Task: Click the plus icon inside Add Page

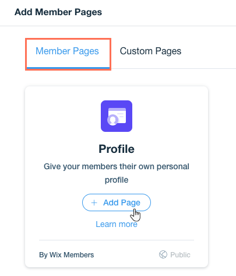Action: pos(94,202)
